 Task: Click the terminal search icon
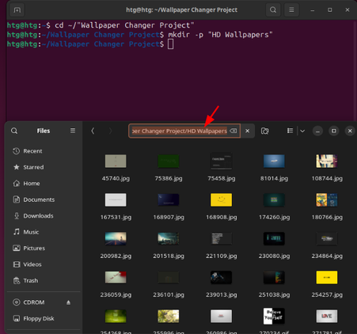[273, 10]
